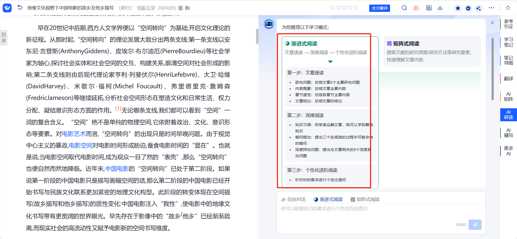Switch to the AI辅写 sidebar tab
This screenshot has width=517, height=239.
tap(508, 133)
